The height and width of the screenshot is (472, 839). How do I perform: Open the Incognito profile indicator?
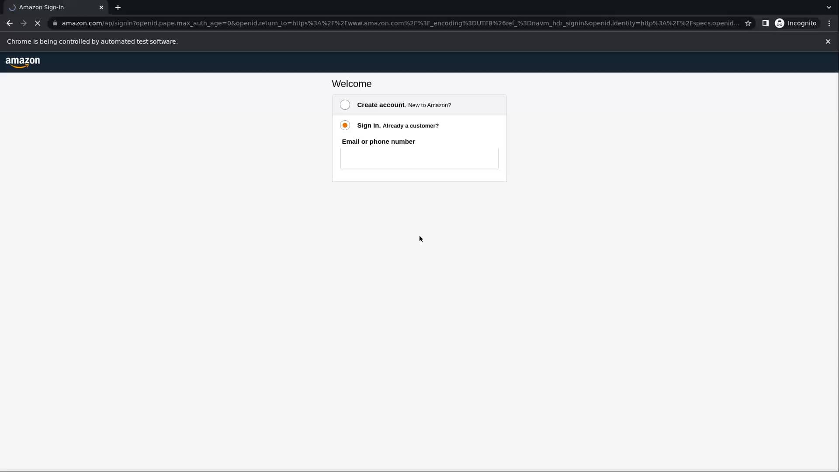796,23
